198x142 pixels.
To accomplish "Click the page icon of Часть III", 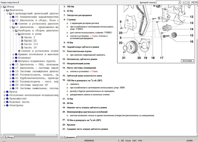I will (22, 44).
